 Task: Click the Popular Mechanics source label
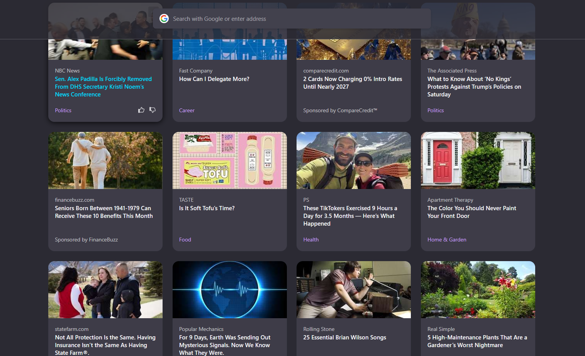coord(201,329)
